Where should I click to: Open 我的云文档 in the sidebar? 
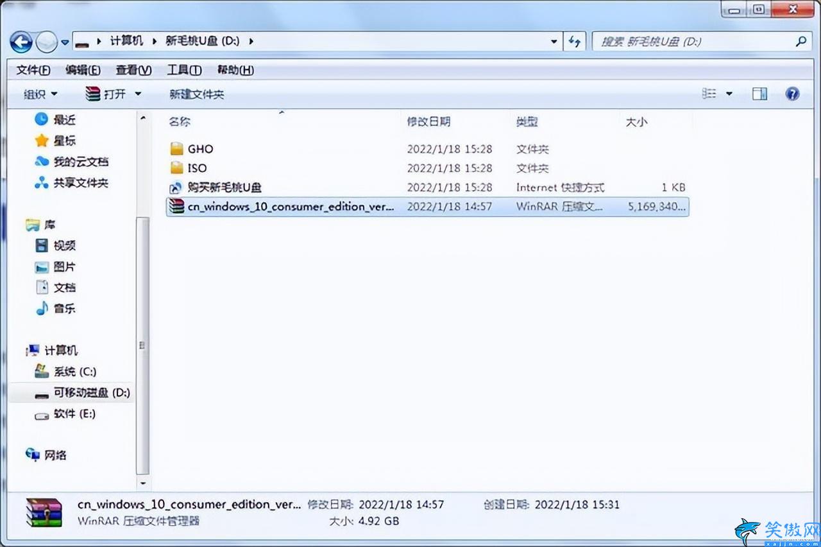71,162
